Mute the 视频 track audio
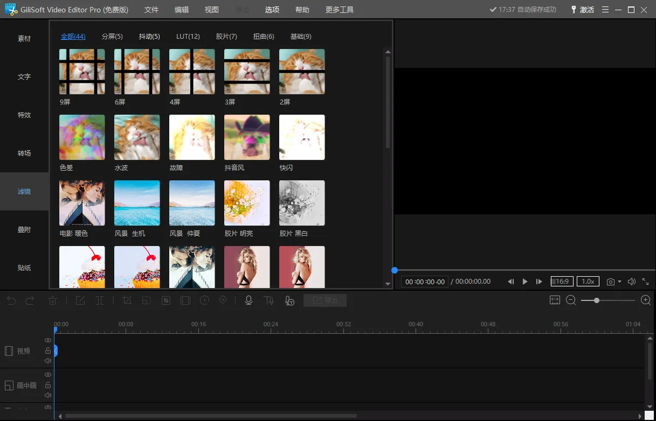Image resolution: width=656 pixels, height=421 pixels. 48,361
